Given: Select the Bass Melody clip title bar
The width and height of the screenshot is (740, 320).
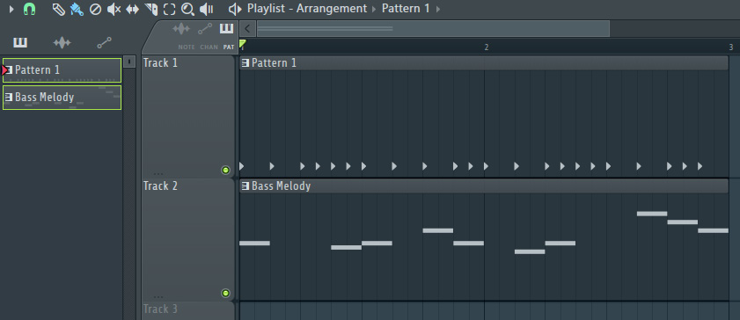Looking at the screenshot, I should pyautogui.click(x=484, y=186).
